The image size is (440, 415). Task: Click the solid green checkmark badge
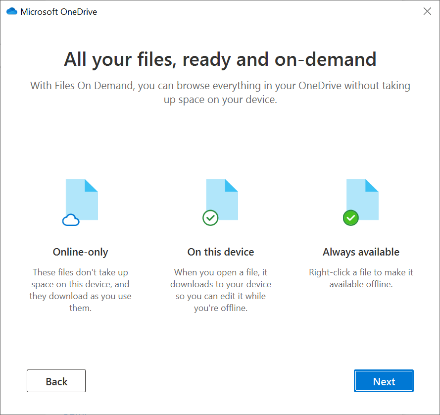[350, 218]
